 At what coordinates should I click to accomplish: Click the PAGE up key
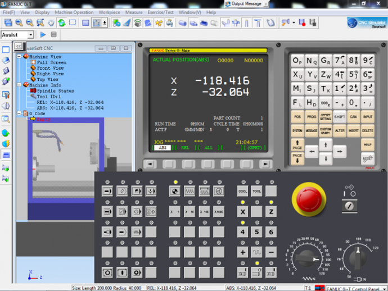coord(297,144)
